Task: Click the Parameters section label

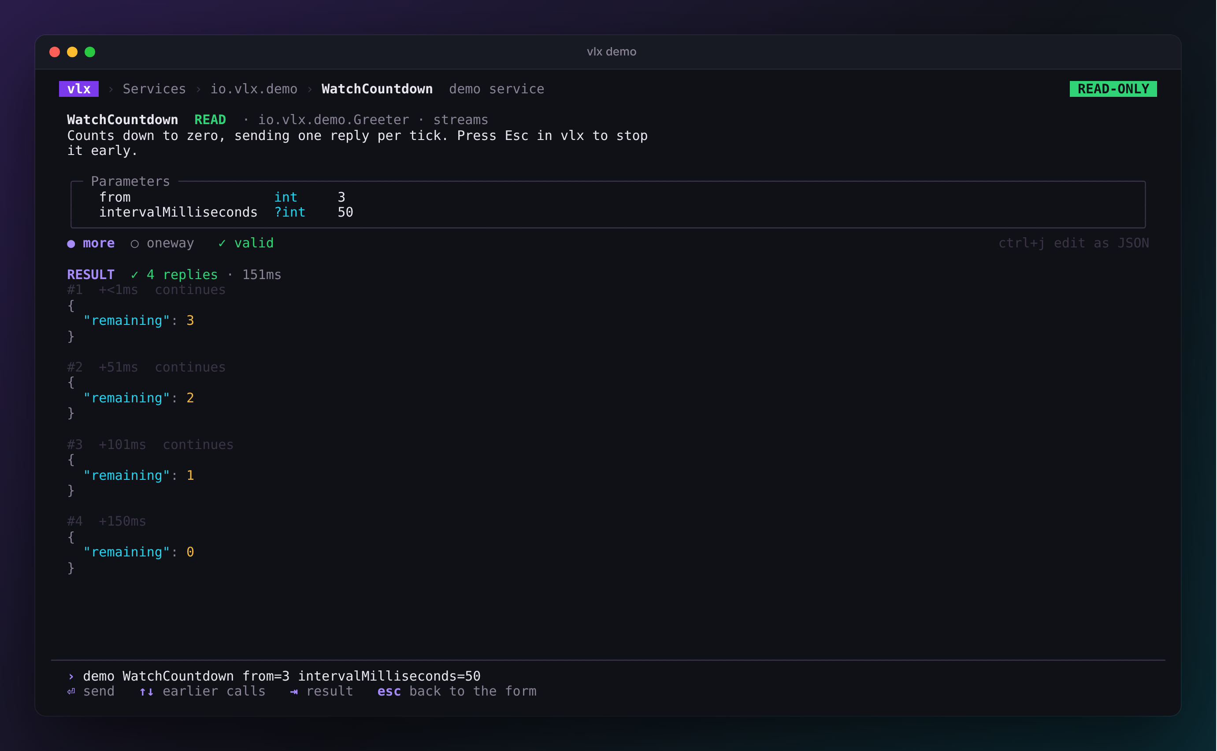Action: [x=130, y=181]
